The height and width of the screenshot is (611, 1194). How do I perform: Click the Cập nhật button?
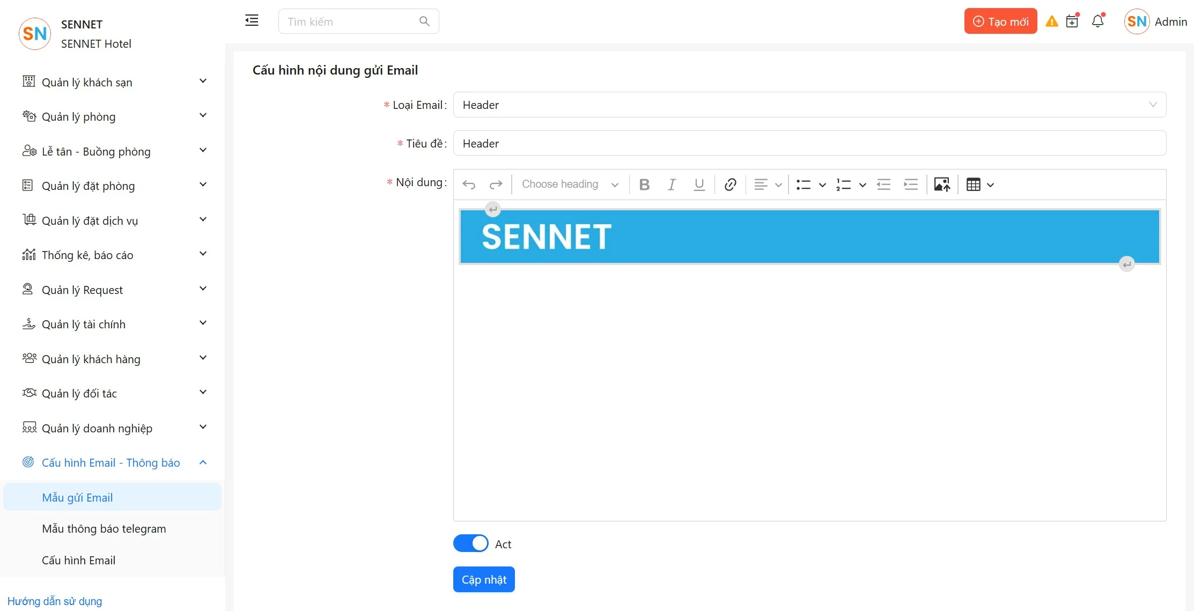tap(484, 579)
